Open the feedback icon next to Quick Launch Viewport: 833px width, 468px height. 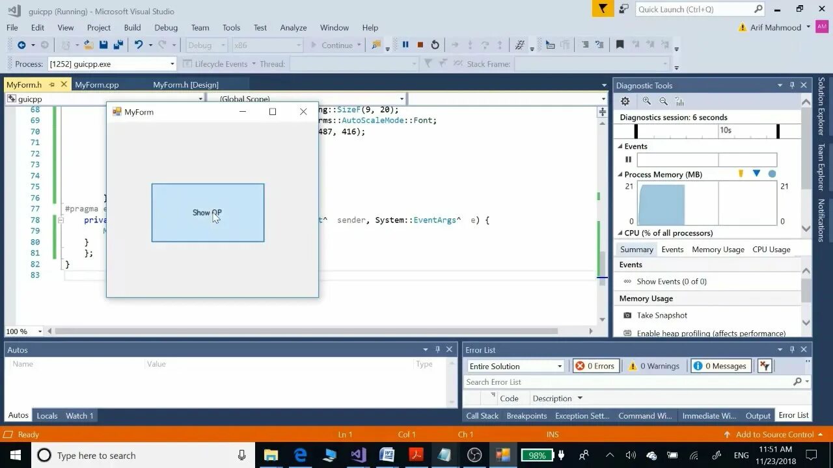click(623, 9)
